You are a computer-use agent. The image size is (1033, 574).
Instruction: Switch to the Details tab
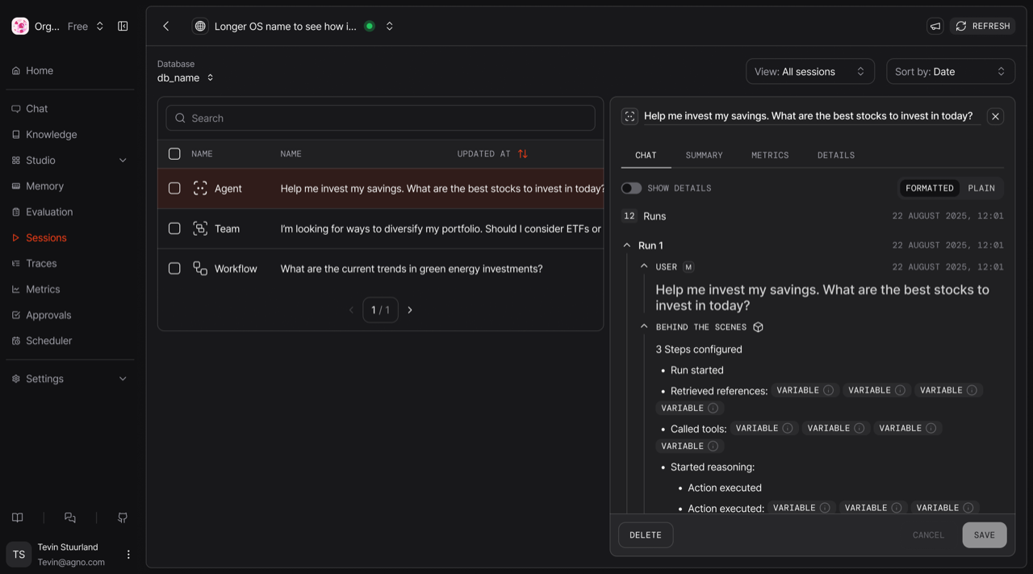(x=836, y=155)
